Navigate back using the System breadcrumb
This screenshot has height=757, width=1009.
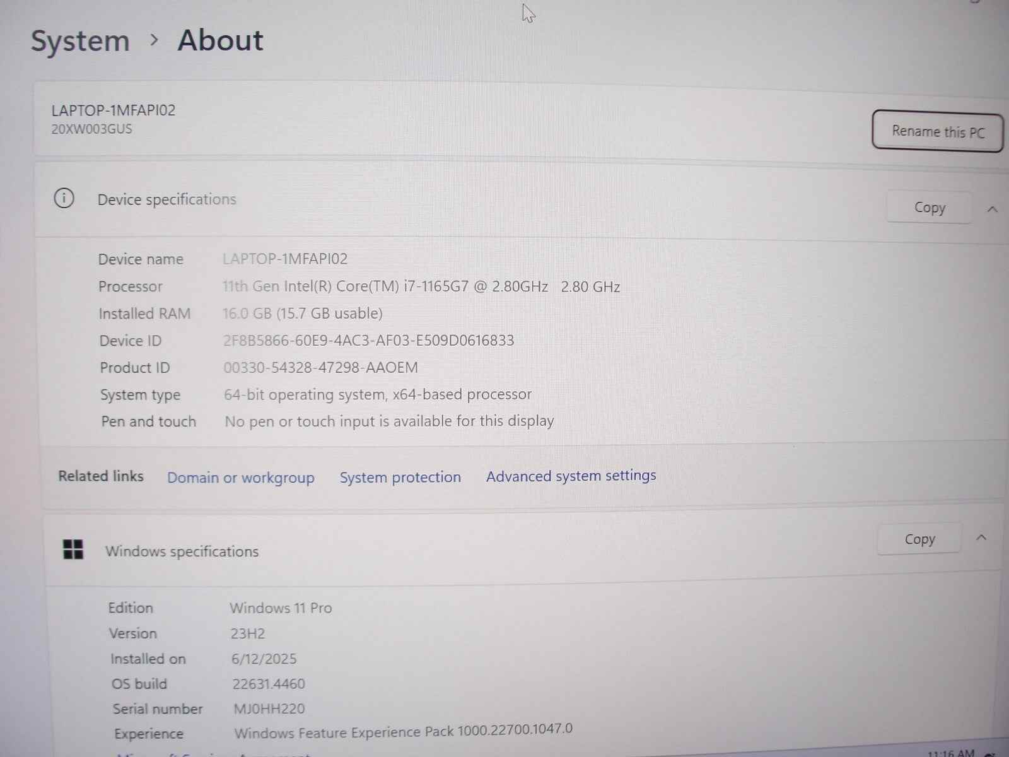point(80,40)
